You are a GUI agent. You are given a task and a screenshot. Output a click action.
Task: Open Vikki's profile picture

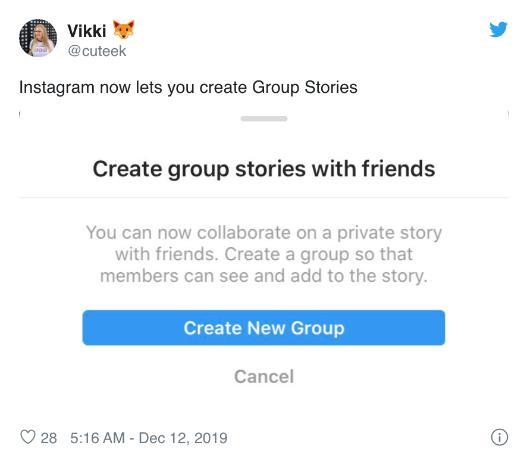38,38
